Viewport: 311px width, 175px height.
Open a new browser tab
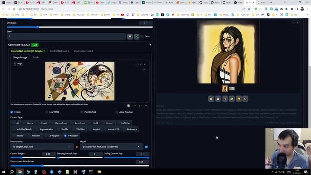point(271,3)
